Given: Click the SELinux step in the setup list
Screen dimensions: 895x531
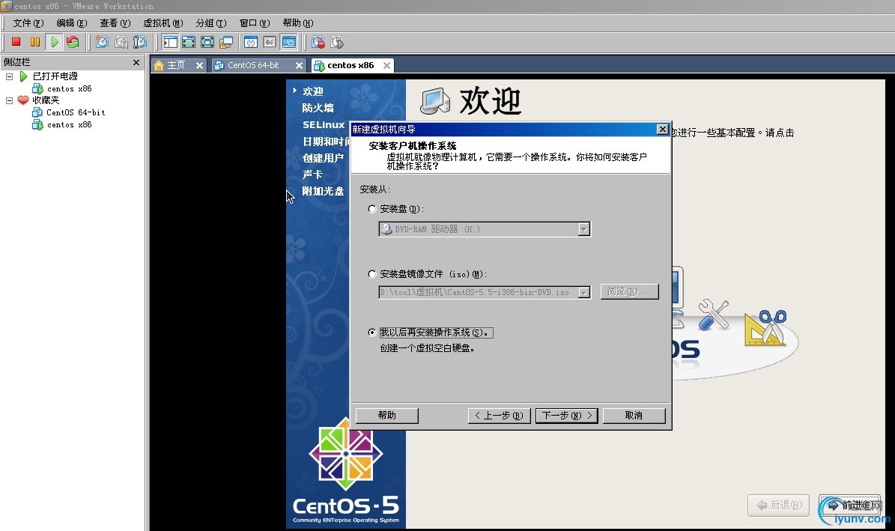Looking at the screenshot, I should point(324,124).
